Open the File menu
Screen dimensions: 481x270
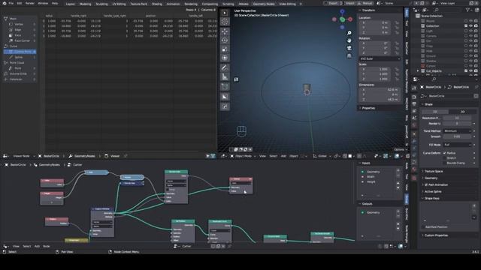11,3
